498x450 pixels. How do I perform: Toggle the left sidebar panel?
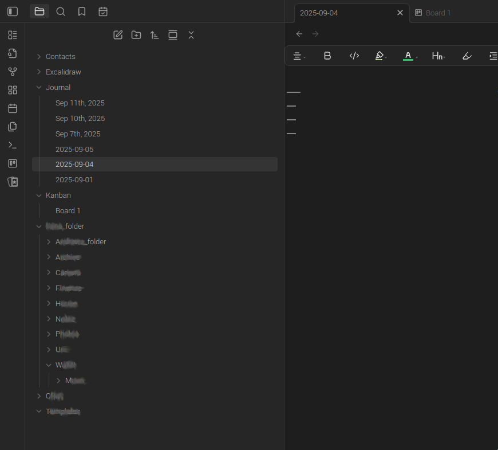13,11
